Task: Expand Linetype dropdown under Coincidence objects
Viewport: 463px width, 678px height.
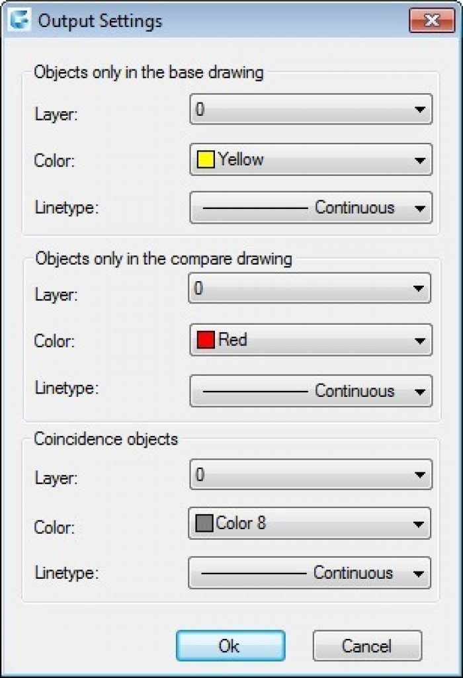Action: pyautogui.click(x=310, y=573)
